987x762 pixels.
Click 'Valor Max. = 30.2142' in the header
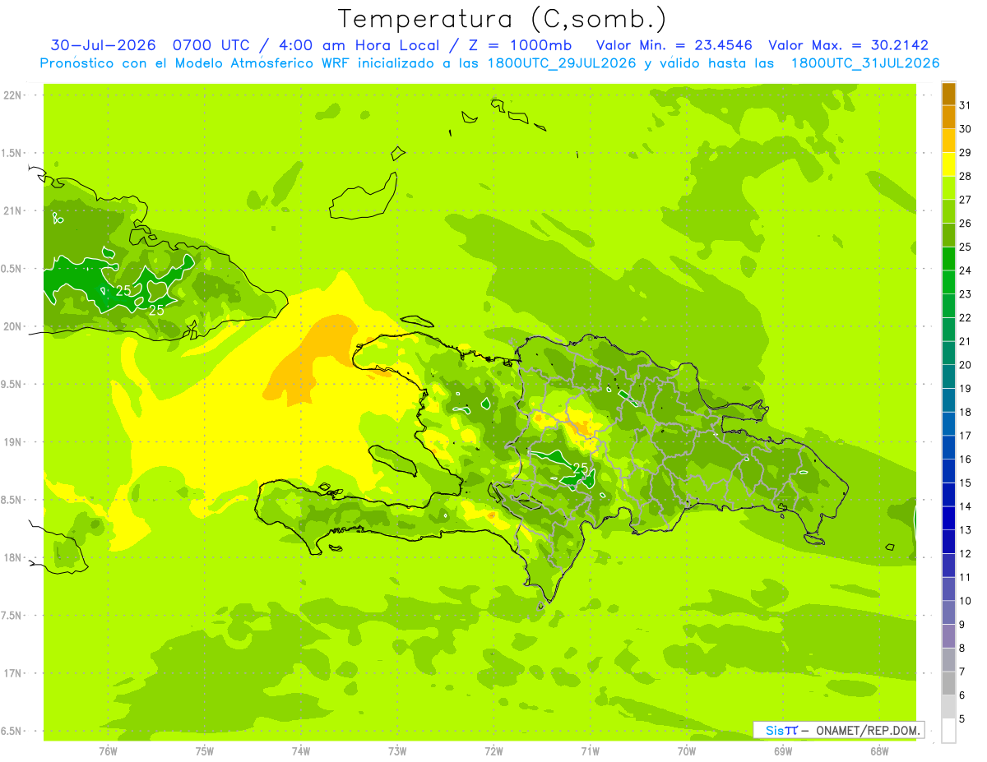(848, 45)
